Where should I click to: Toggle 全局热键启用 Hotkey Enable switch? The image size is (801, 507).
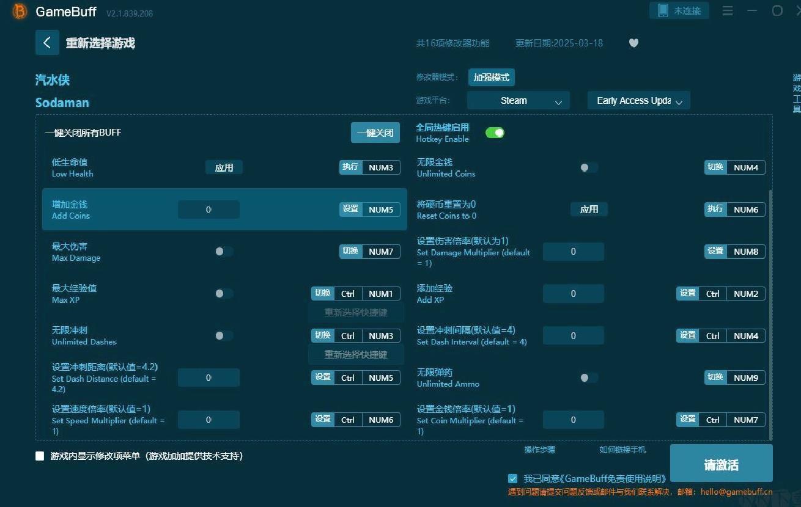(495, 133)
